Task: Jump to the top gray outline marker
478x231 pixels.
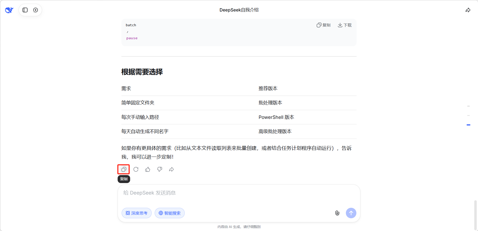Action: [x=468, y=106]
